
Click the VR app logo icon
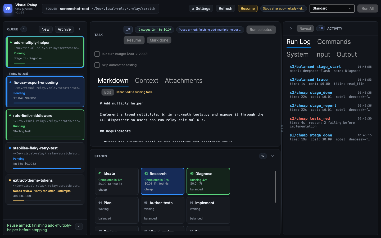coord(8,8)
